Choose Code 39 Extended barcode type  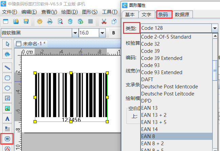(x=176, y=58)
